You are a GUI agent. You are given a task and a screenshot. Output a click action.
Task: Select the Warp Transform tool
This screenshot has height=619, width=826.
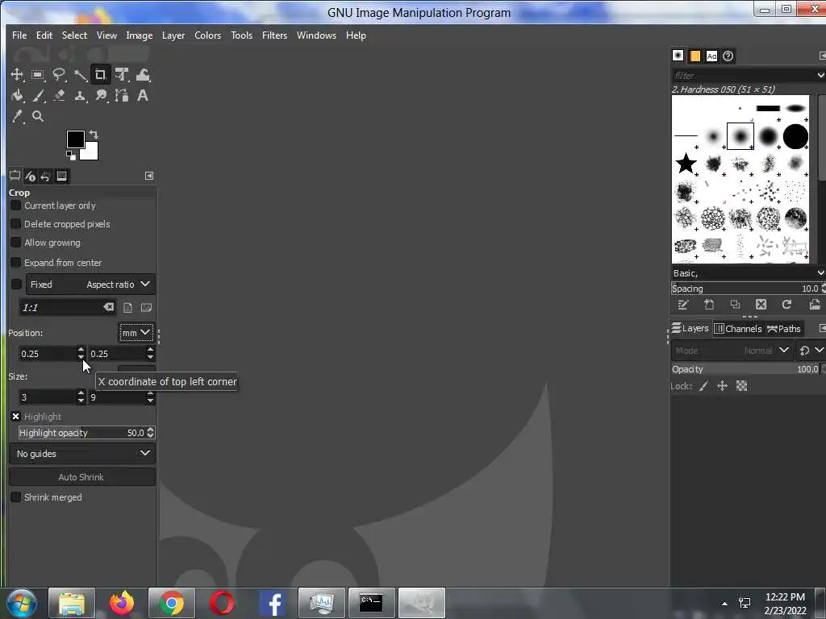click(x=143, y=75)
